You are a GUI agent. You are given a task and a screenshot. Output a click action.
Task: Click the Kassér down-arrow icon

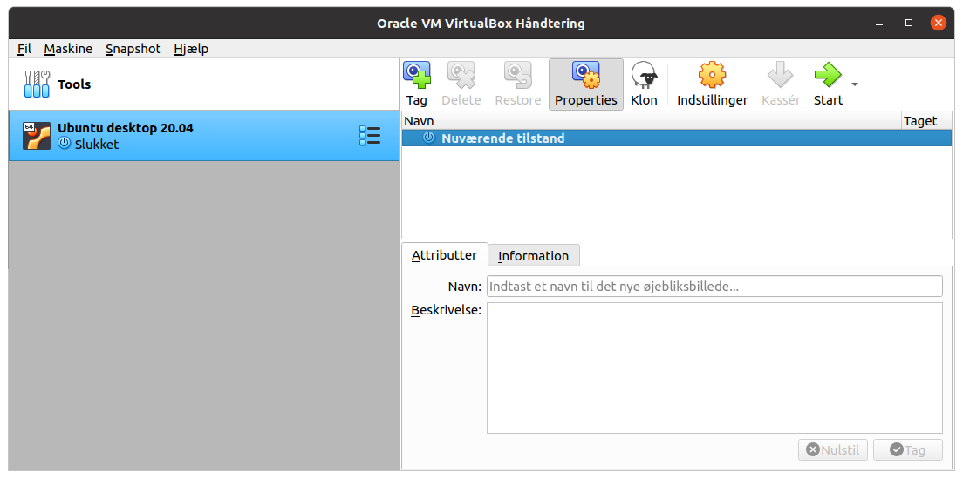pos(781,75)
